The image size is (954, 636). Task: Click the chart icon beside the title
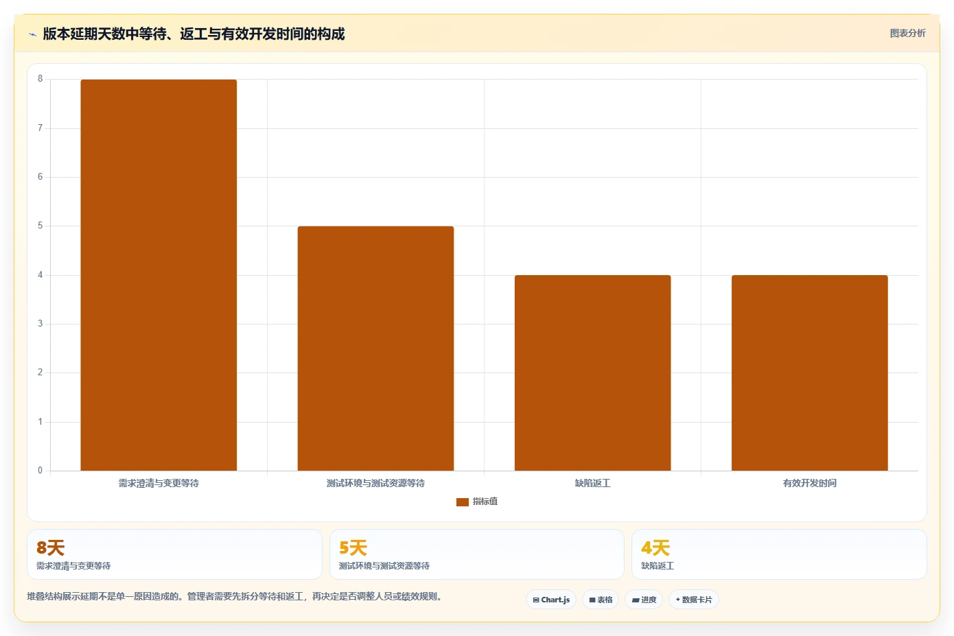pyautogui.click(x=32, y=34)
